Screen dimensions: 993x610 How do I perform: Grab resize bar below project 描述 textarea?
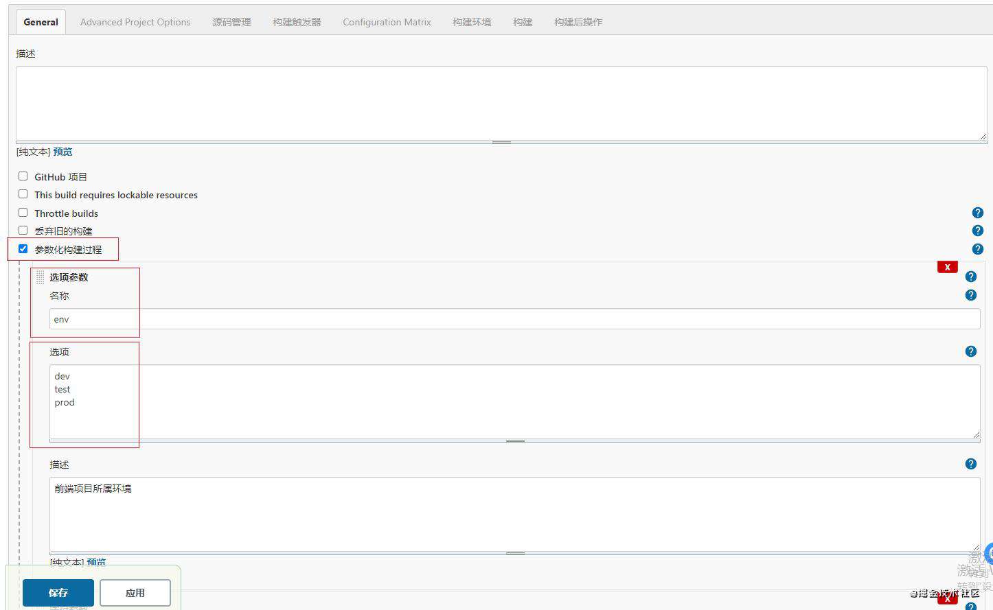click(x=501, y=142)
